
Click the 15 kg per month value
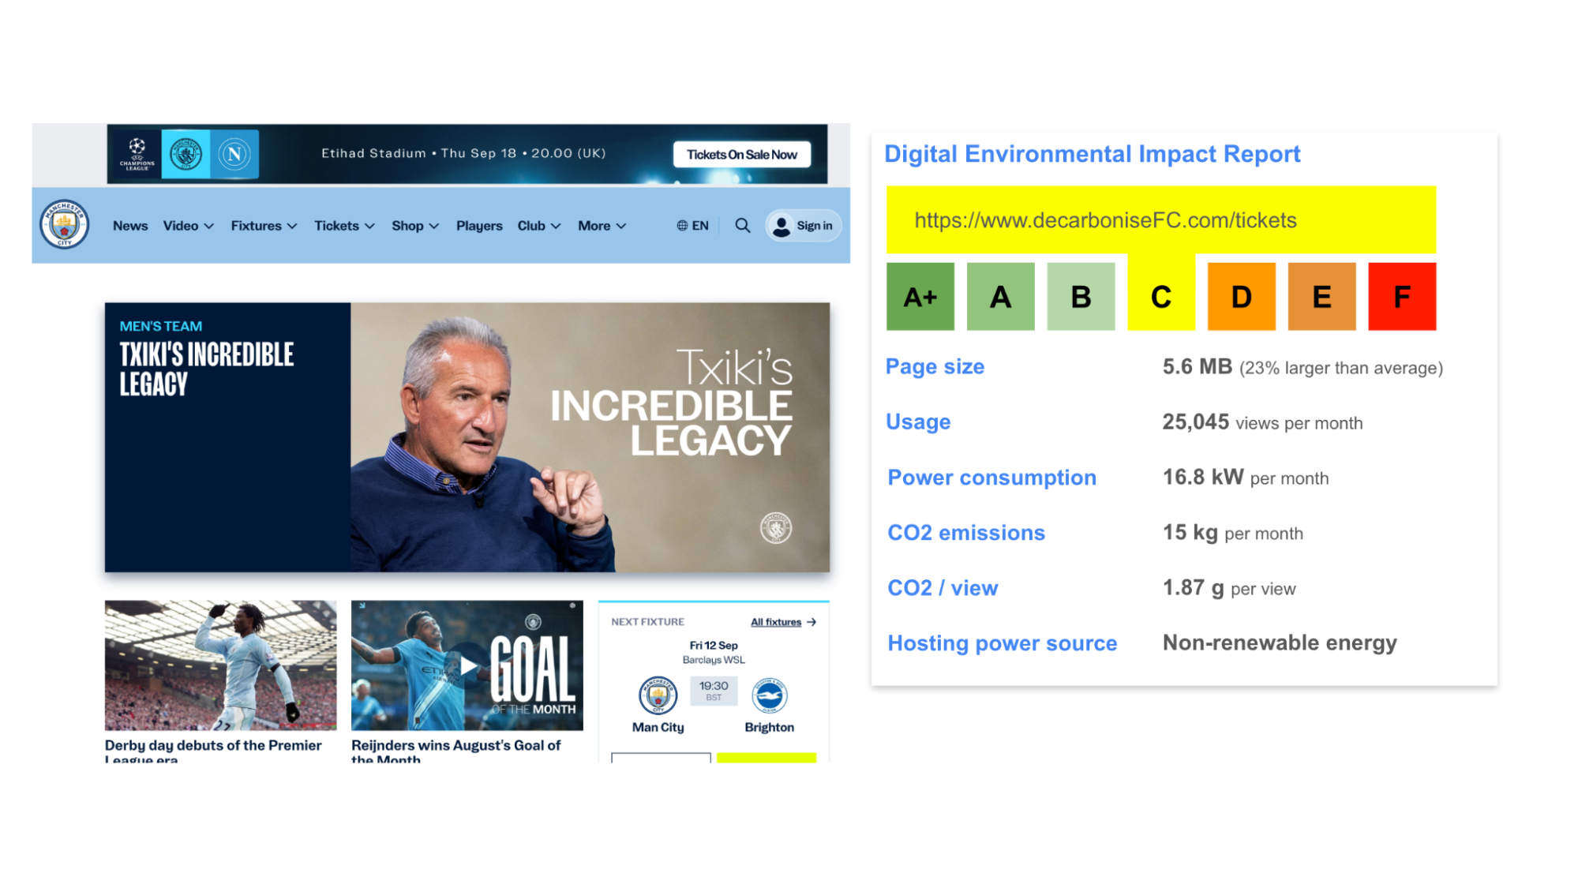(1232, 533)
